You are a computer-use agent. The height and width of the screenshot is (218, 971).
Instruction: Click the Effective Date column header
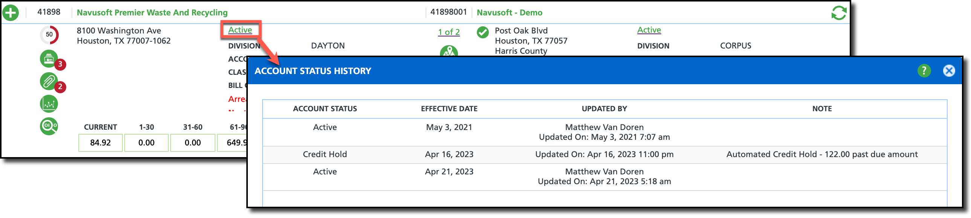(x=449, y=109)
